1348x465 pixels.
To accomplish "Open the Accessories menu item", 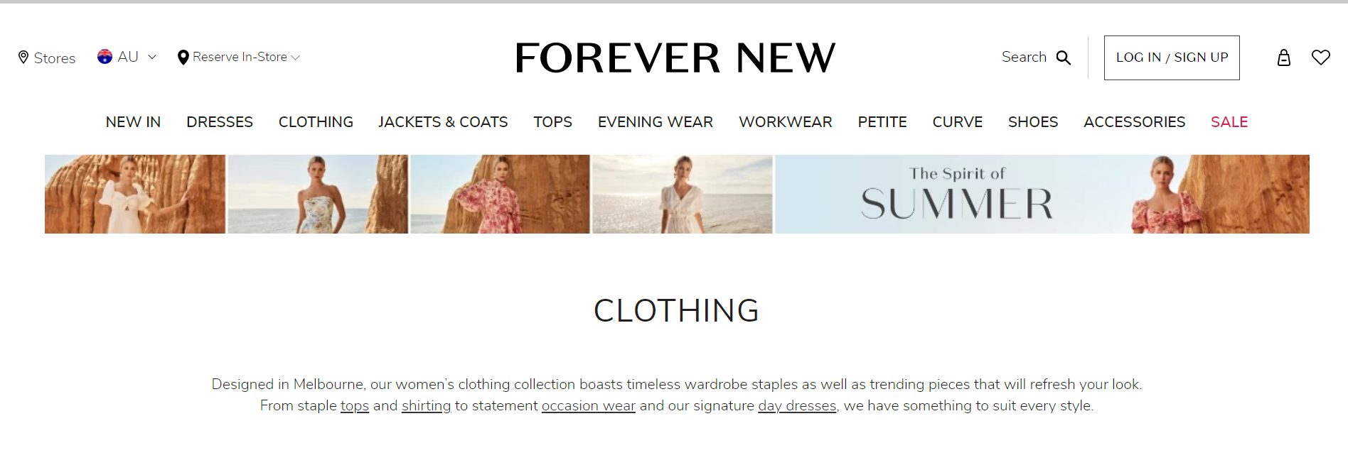I will [1134, 122].
